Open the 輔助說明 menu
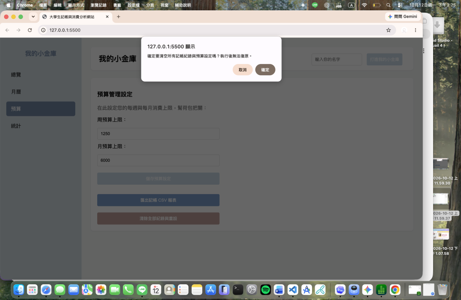This screenshot has height=300, width=461. 183,5
